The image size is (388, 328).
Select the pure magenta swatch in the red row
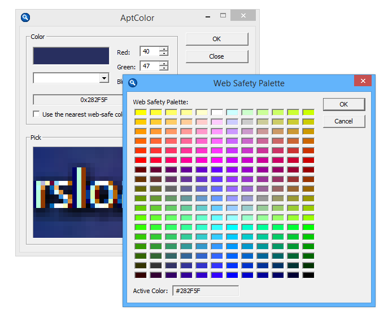[217, 160]
